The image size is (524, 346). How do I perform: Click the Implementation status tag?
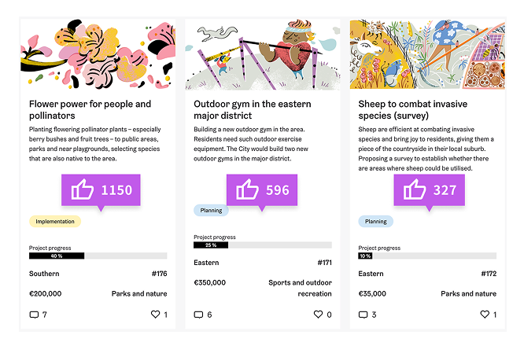tap(55, 222)
